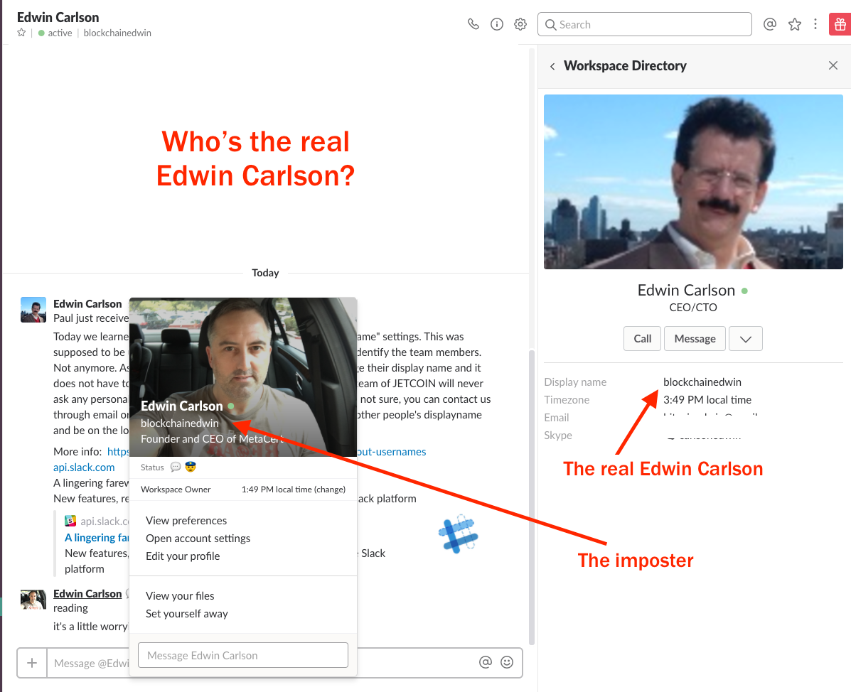Choose Edit your profile
851x692 pixels.
pos(183,556)
